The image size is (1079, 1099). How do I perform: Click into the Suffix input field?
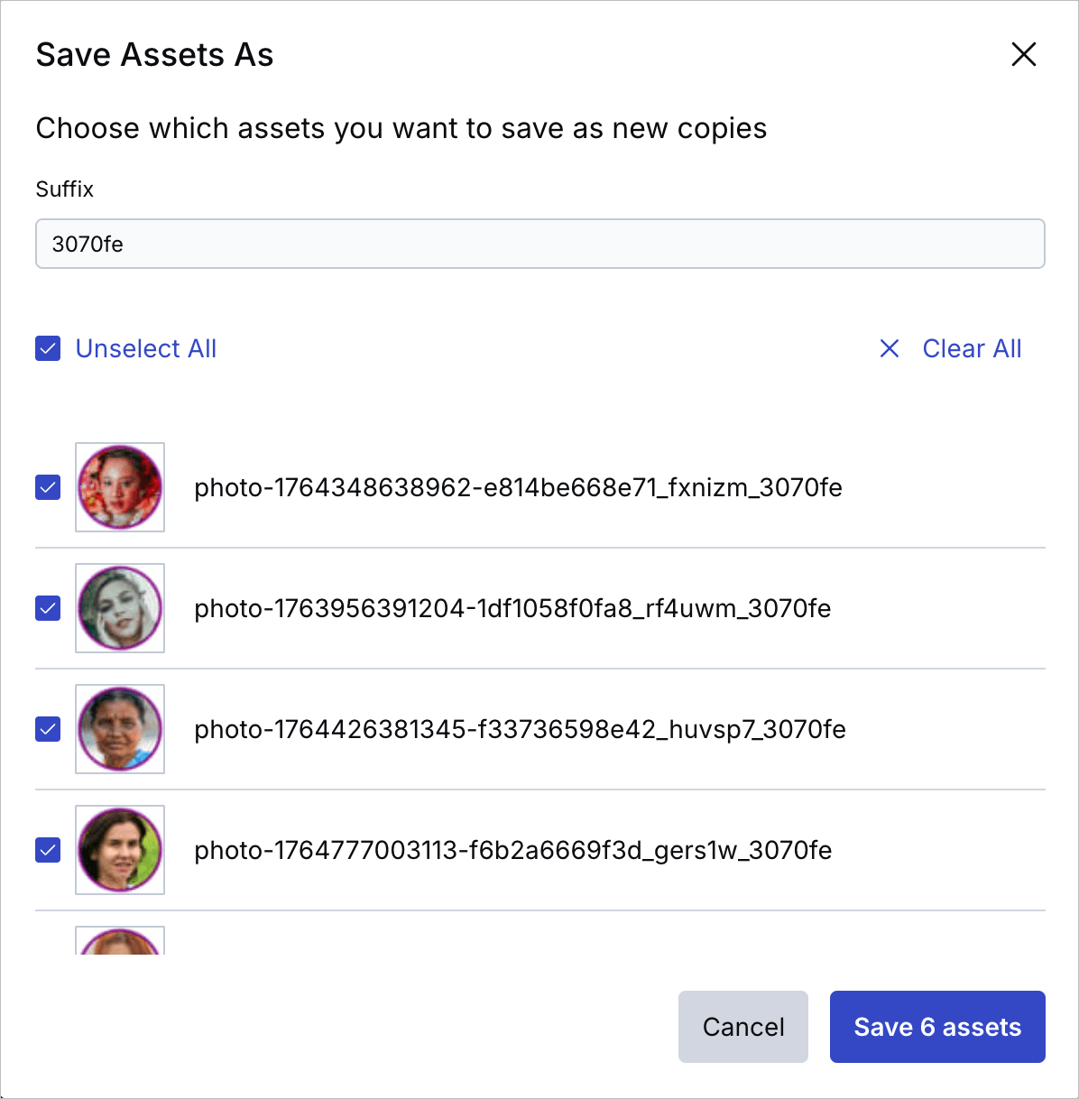pos(539,244)
